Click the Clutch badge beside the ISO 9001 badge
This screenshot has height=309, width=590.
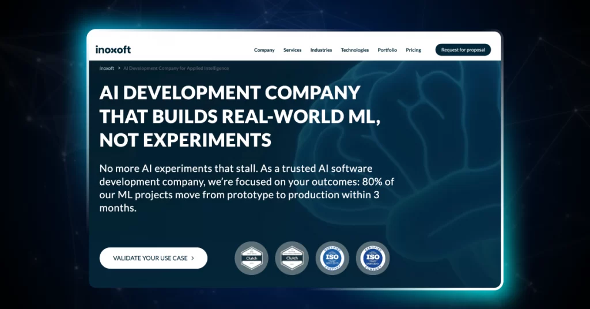[292, 258]
